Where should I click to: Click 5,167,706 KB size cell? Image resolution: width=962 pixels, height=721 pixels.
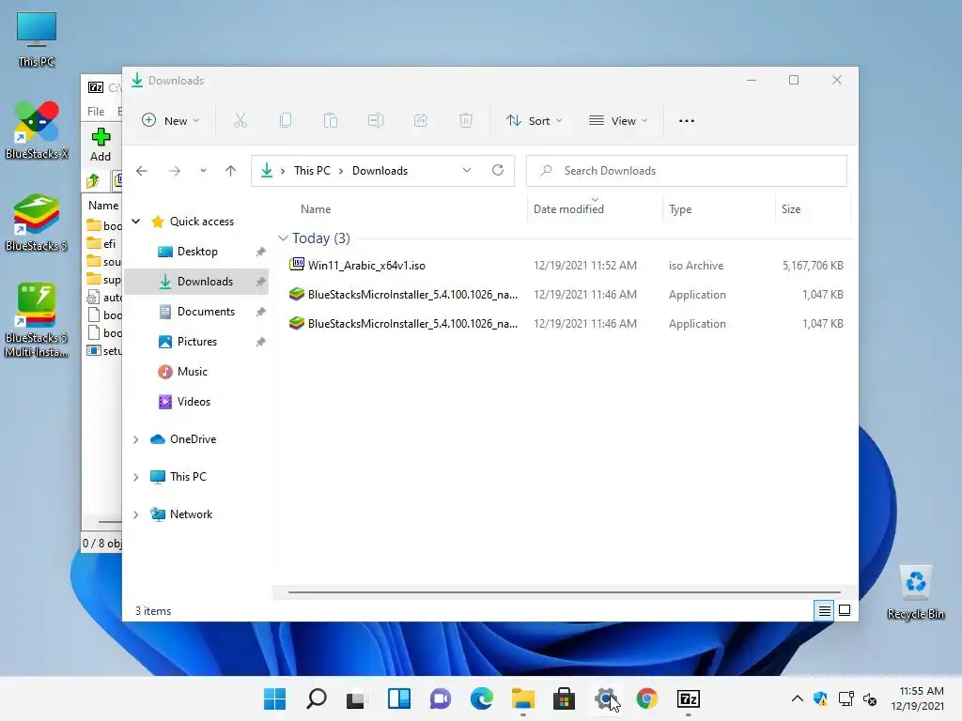(x=813, y=266)
